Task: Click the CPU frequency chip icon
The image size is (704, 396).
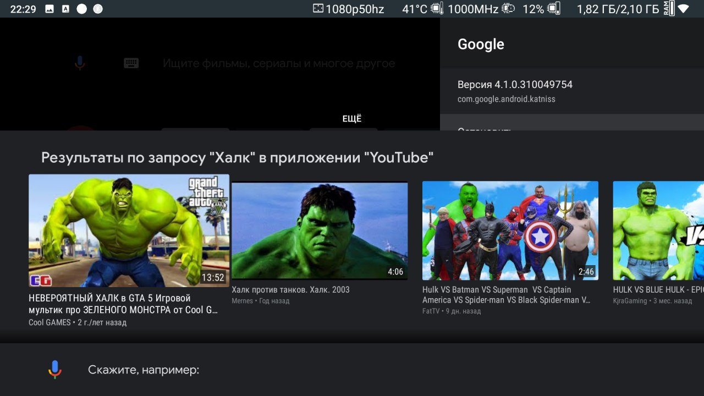Action: [508, 9]
